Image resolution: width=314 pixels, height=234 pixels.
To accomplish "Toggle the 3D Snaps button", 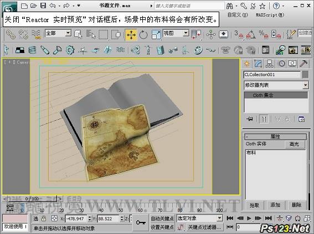I will click(x=239, y=34).
